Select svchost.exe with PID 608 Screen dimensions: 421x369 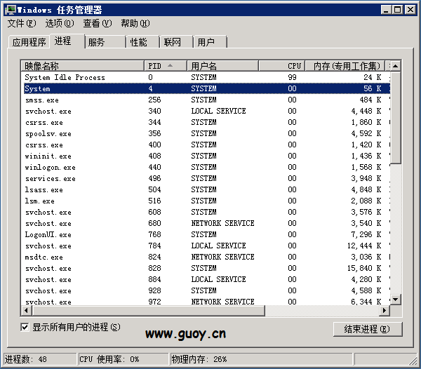click(206, 213)
